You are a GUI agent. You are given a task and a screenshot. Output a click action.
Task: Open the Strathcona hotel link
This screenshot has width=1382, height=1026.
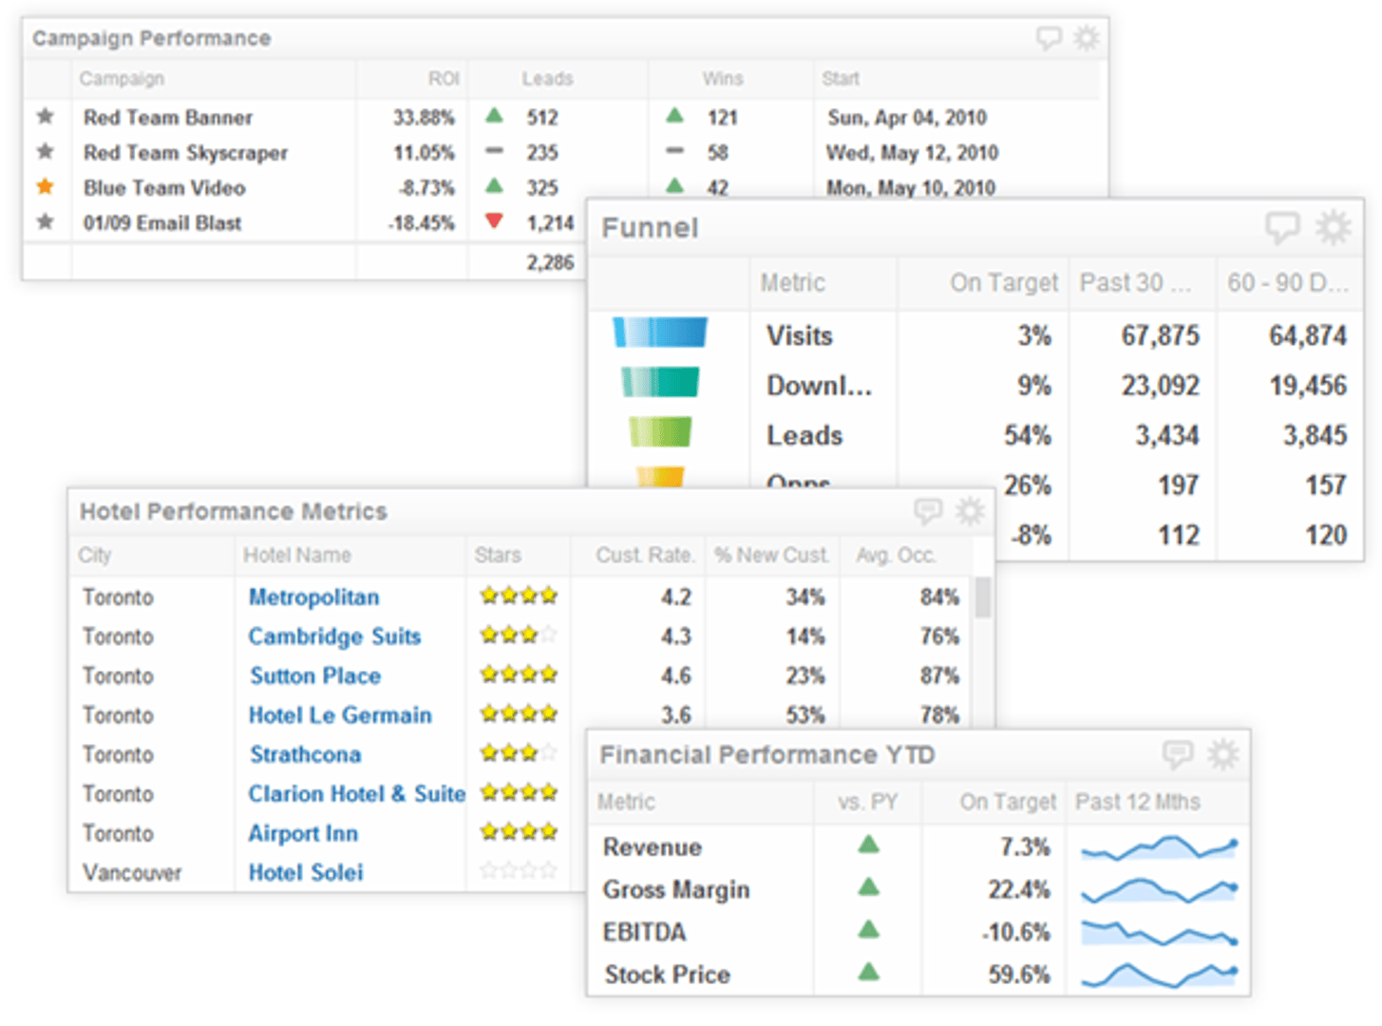coord(305,754)
